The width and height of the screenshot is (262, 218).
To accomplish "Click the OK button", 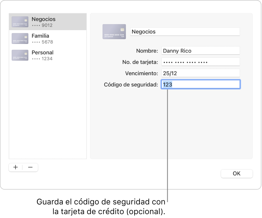I will [237, 173].
